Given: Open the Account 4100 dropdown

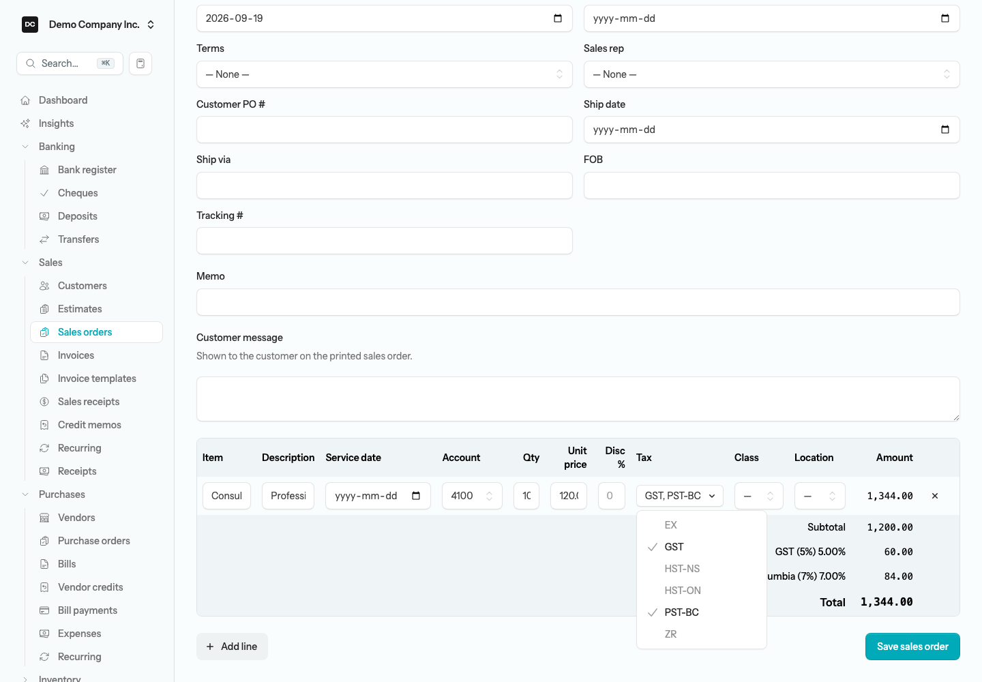Looking at the screenshot, I should coord(472,496).
